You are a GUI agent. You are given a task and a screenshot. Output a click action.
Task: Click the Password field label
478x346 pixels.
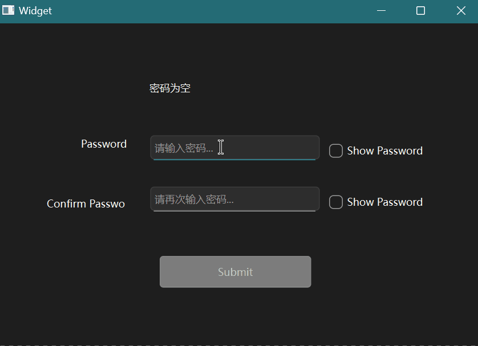point(104,144)
